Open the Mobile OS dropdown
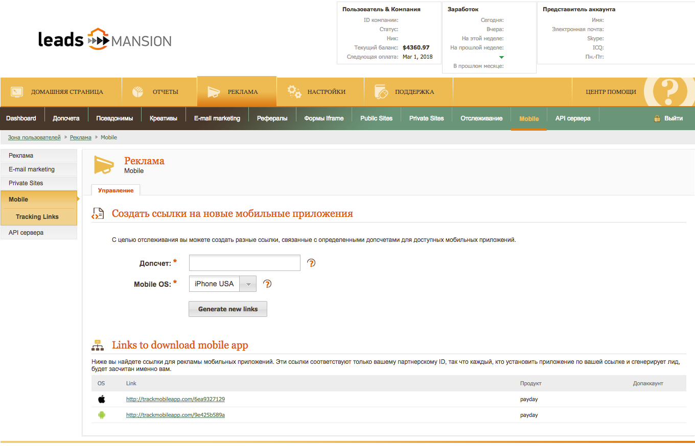The height and width of the screenshot is (446, 695). pyautogui.click(x=222, y=284)
